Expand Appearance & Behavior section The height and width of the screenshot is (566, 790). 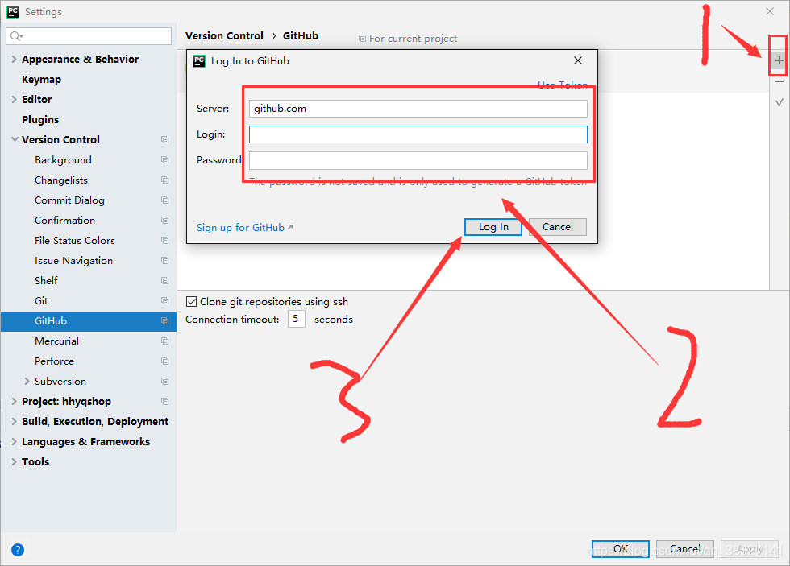(x=15, y=60)
